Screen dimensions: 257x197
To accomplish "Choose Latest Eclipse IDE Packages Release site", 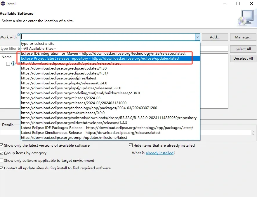I will point(110,128).
